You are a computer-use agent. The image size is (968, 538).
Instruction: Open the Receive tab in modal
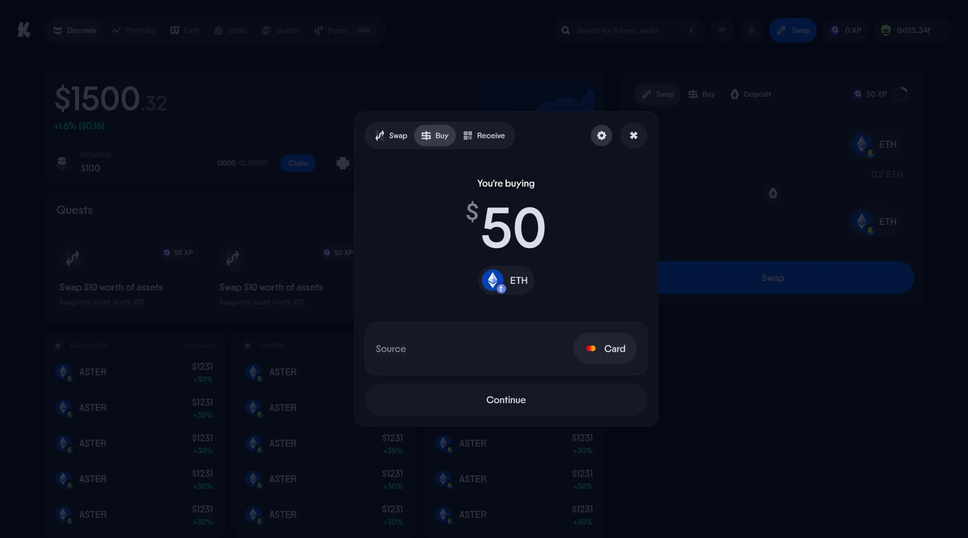(x=484, y=135)
